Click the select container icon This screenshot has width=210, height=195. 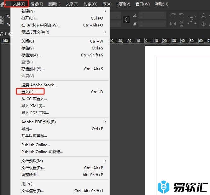pyautogui.click(x=203, y=16)
